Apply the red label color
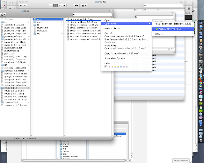This screenshot has width=204, height=163. (x=109, y=67)
